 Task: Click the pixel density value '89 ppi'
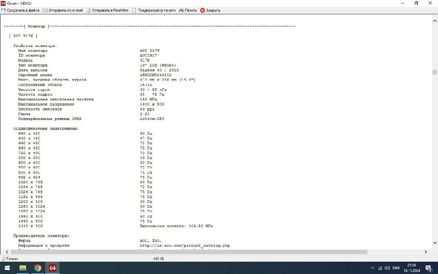[x=147, y=109]
